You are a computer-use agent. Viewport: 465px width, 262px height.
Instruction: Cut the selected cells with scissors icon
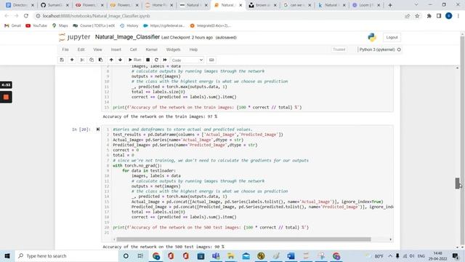click(82, 60)
